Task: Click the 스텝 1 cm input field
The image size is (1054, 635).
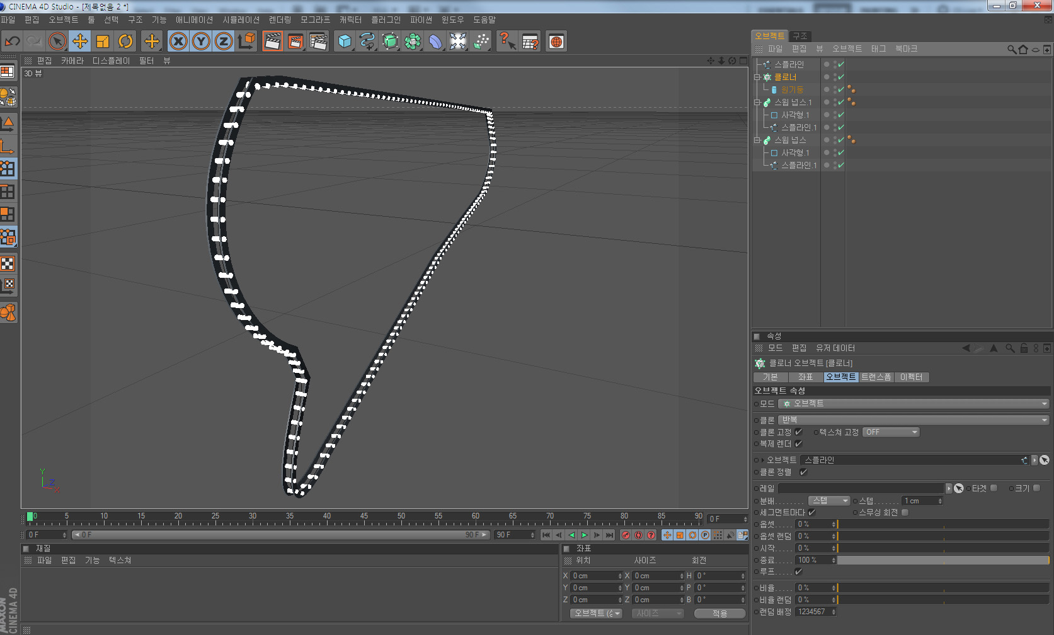Action: tap(921, 501)
